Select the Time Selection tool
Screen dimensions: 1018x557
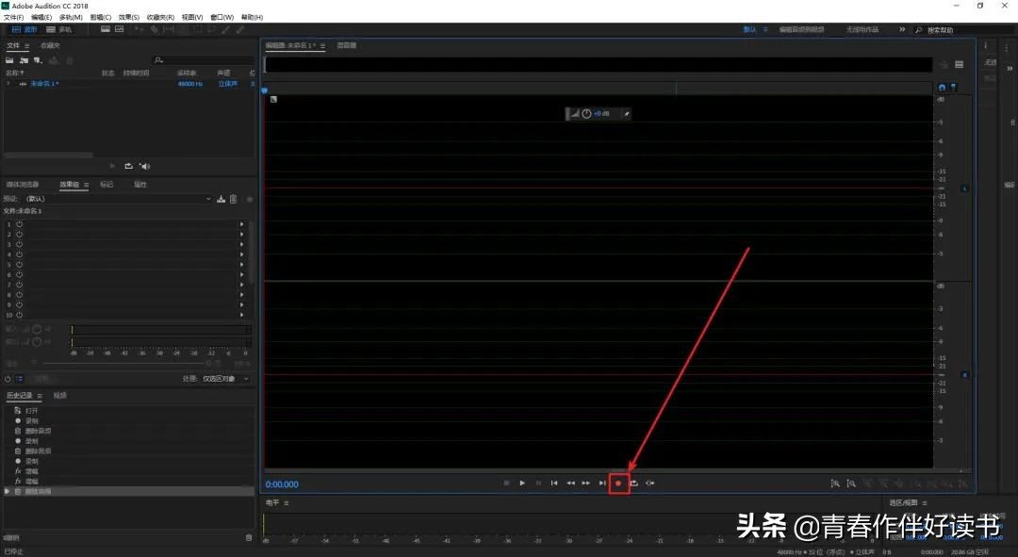168,29
